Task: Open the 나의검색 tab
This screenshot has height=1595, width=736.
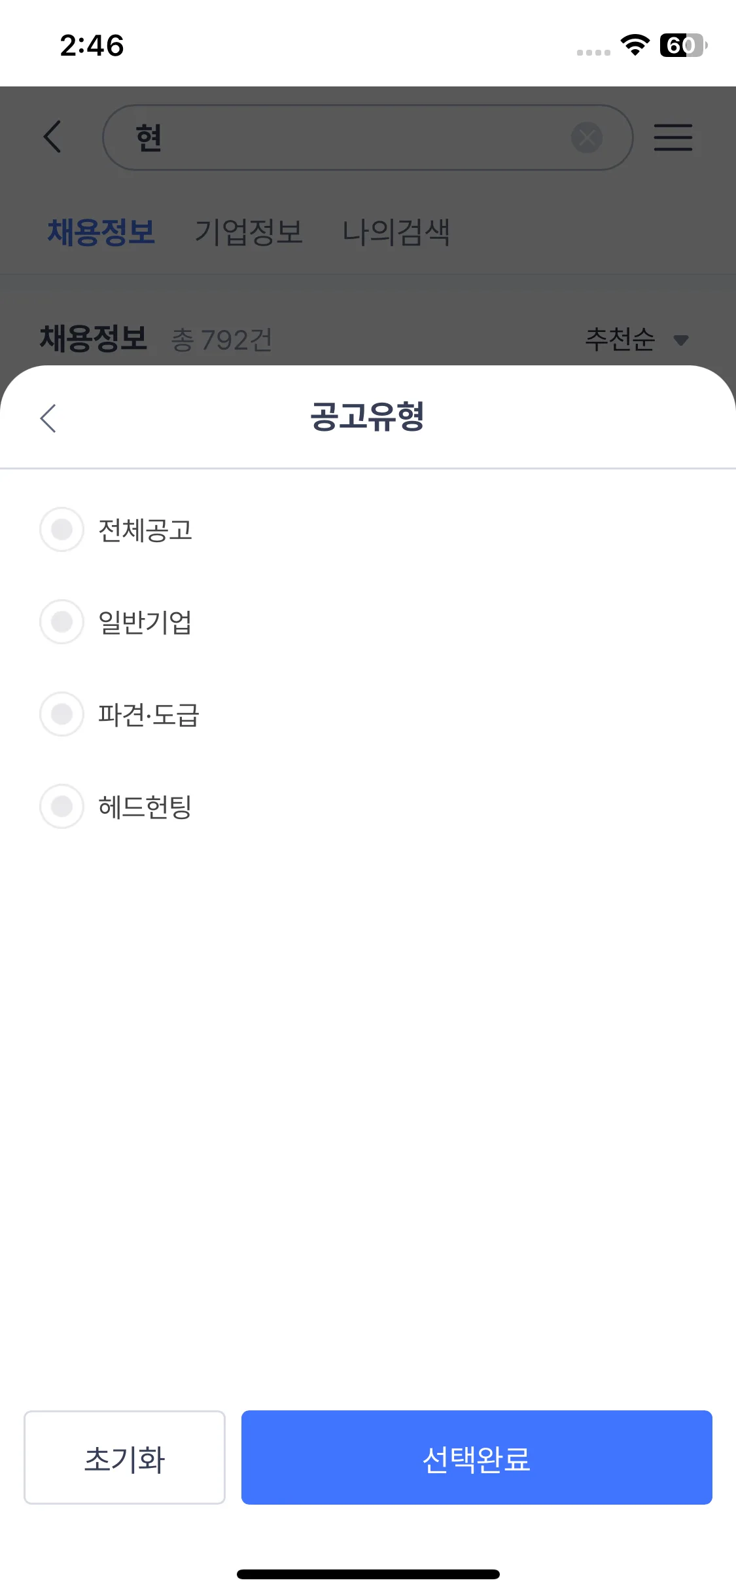Action: tap(396, 232)
